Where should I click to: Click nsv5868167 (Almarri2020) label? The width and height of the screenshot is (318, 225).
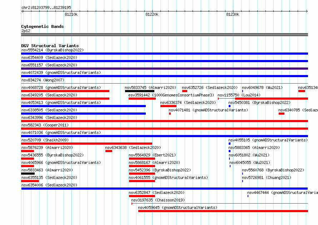pos(154,162)
